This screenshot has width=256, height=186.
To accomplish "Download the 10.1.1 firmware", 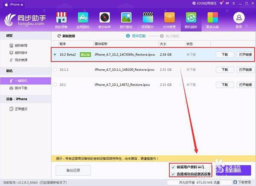I will pos(225,70).
